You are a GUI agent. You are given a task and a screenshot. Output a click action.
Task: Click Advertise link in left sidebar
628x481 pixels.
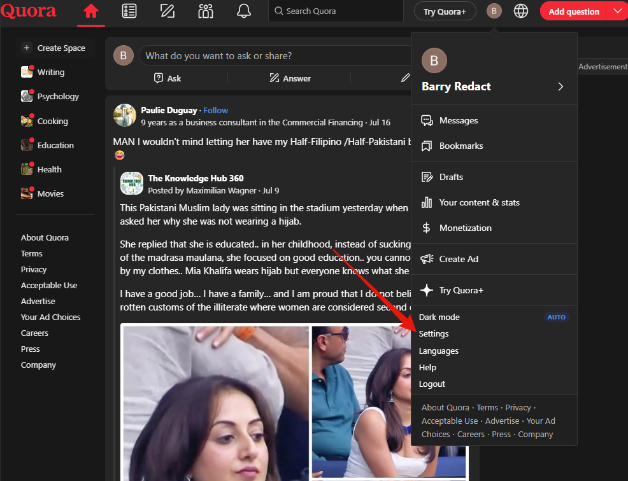pyautogui.click(x=38, y=302)
